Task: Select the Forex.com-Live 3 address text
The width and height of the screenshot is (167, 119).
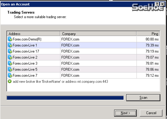Action: 25,64
